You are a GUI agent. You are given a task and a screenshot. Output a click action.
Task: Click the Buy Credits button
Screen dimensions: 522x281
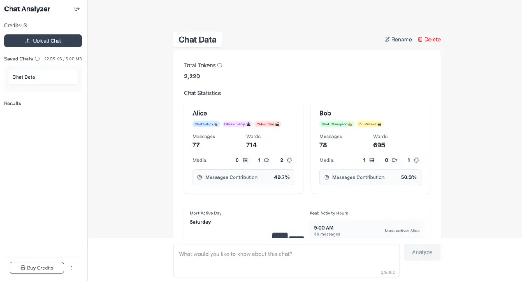[37, 268]
